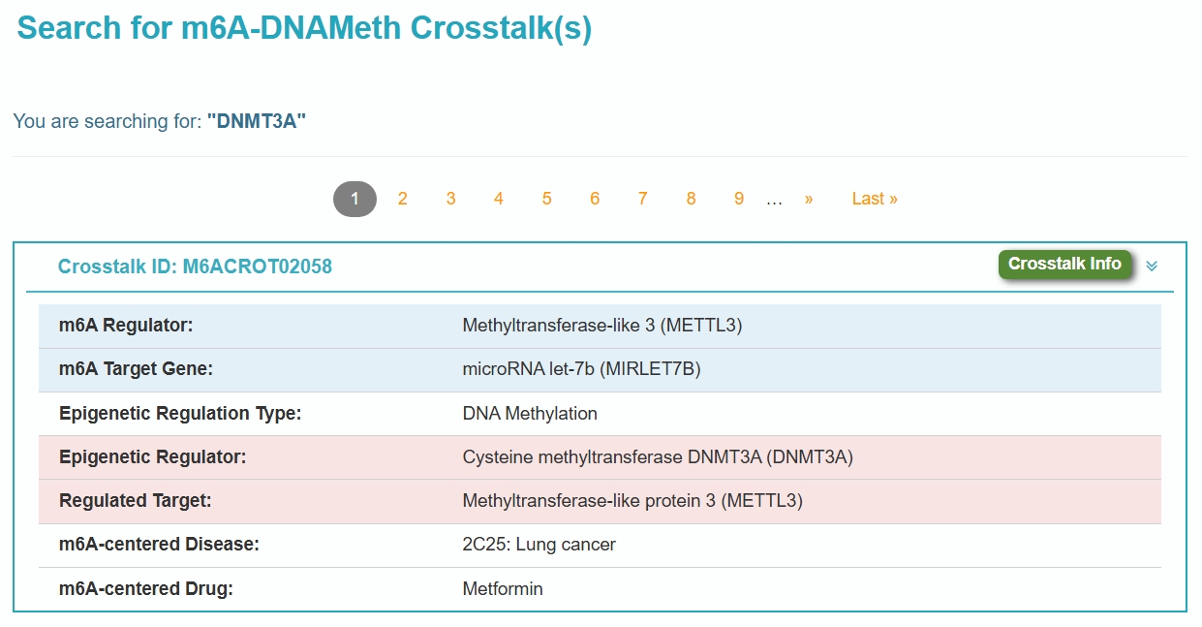This screenshot has height=627, width=1202.
Task: Click the pagination ellipsis after page 9
Action: (774, 200)
